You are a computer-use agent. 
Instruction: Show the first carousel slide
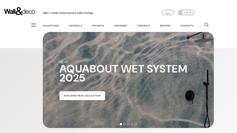click(121, 124)
